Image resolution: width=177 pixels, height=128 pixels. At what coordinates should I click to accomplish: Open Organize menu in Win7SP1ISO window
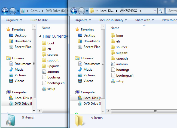tap(83, 20)
